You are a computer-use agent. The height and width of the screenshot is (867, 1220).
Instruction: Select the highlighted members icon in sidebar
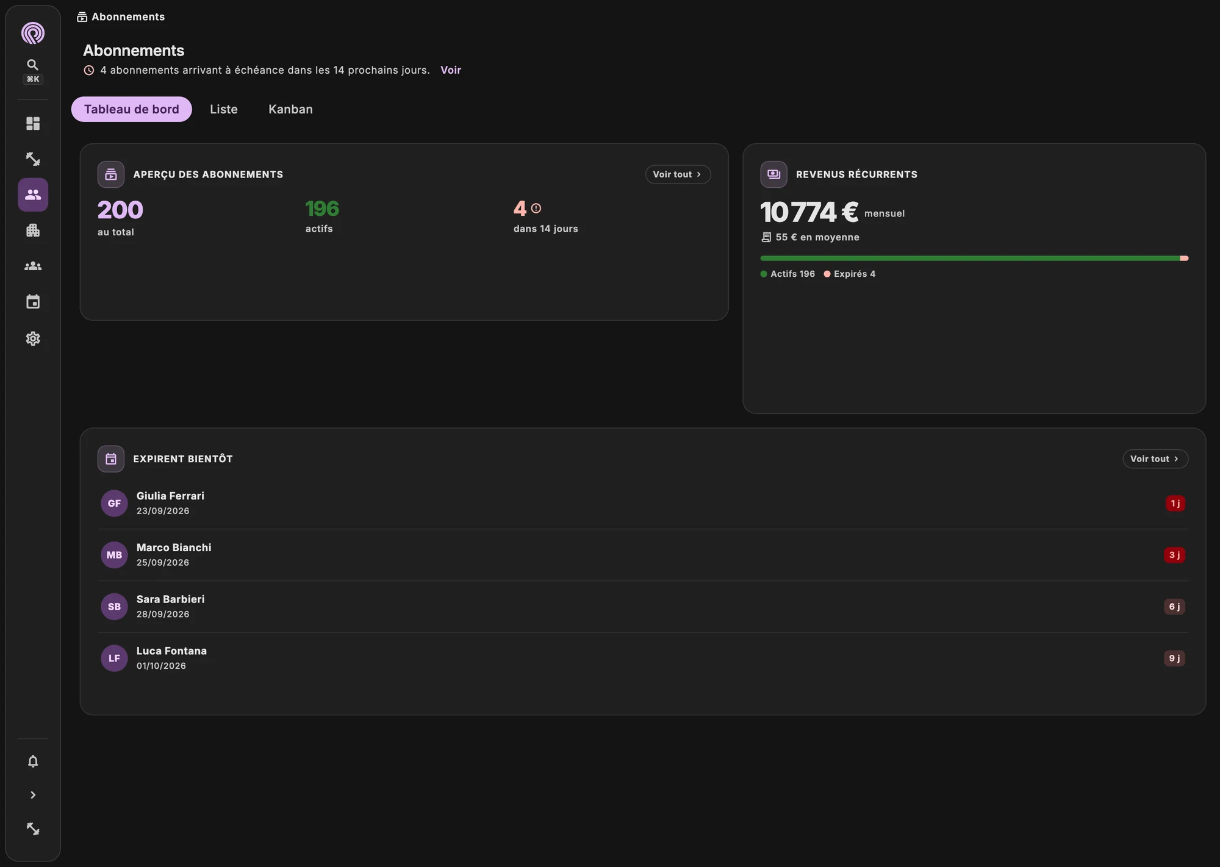[33, 194]
